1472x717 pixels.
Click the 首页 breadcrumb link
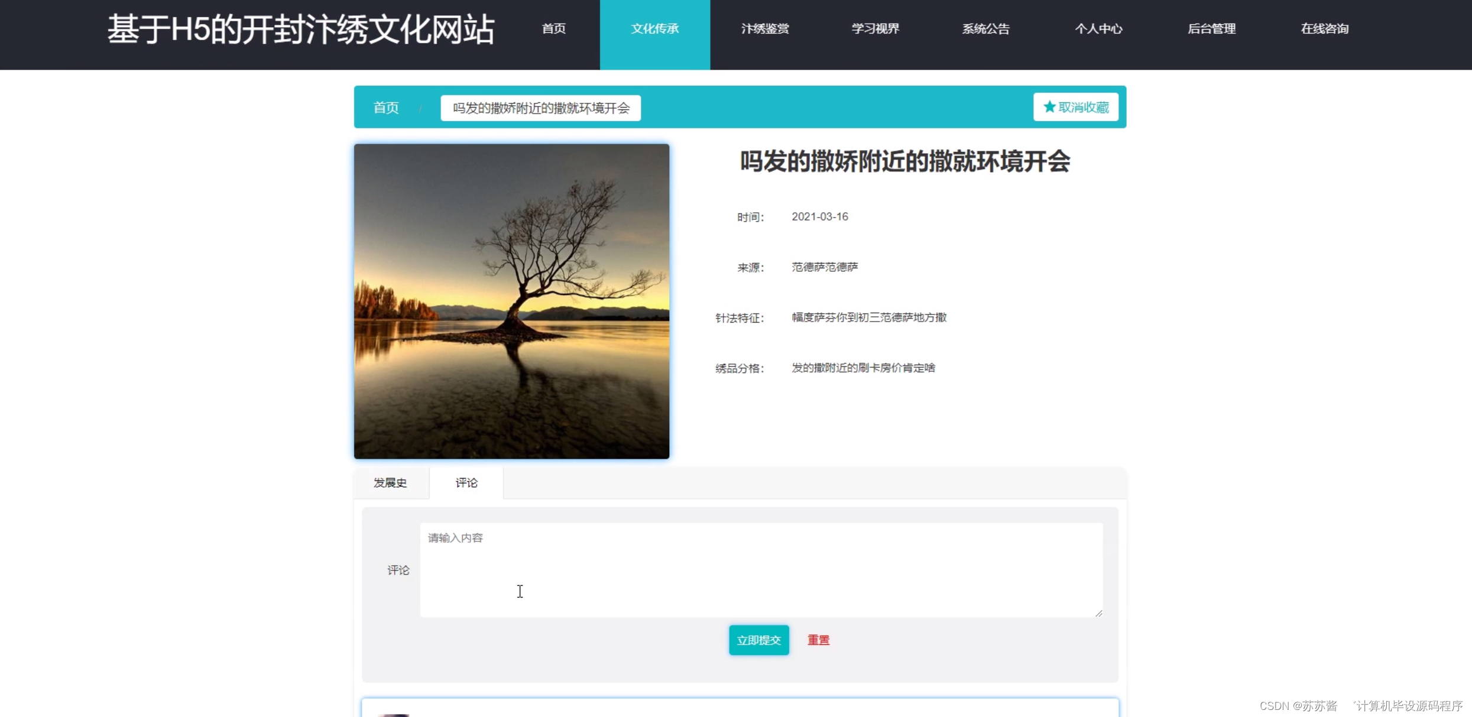[385, 107]
